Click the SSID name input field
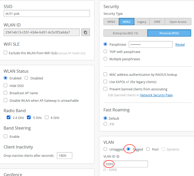194x176 pixels. click(x=47, y=13)
